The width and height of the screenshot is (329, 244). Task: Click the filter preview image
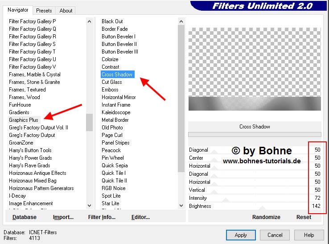(255, 69)
